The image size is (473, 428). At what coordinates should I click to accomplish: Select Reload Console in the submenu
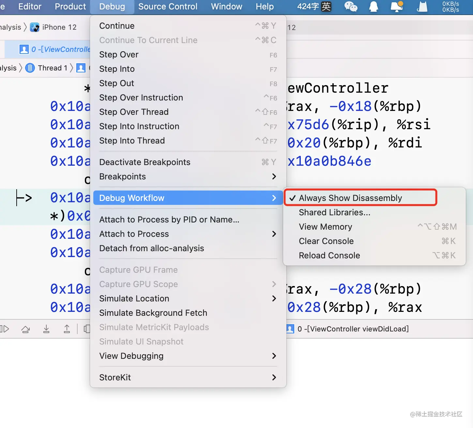374,255
